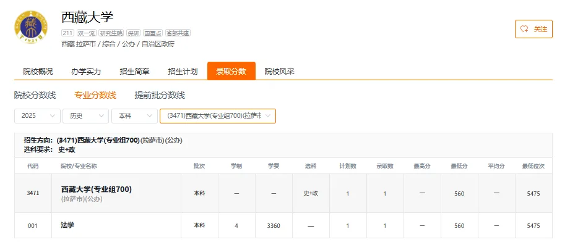The image size is (570, 250).
Task: Click the 选科要求 史+政 line
Action: tap(50, 149)
